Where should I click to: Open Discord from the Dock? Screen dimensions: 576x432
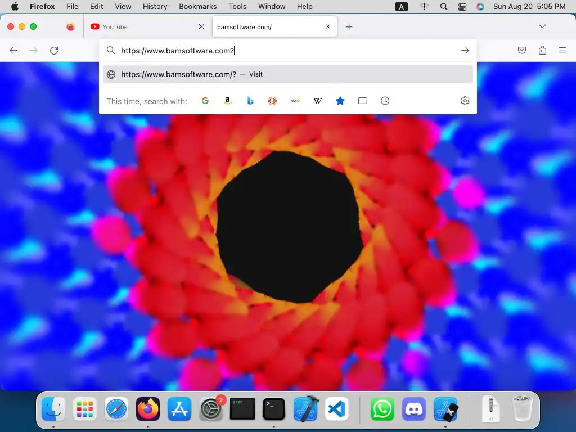pyautogui.click(x=414, y=409)
